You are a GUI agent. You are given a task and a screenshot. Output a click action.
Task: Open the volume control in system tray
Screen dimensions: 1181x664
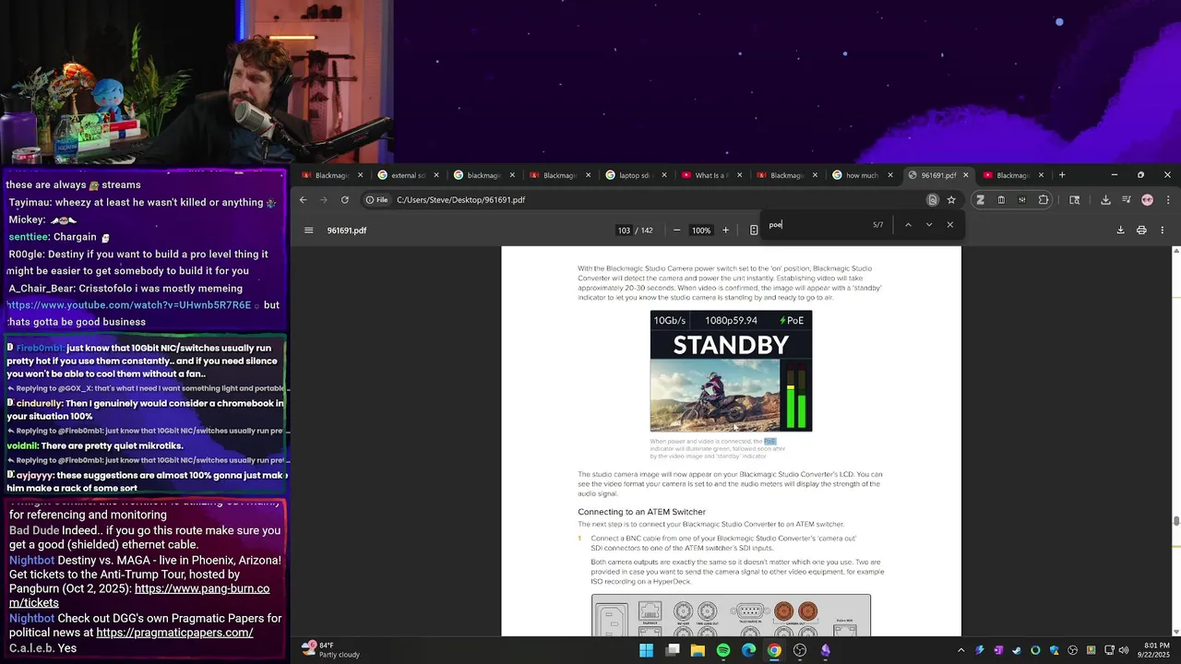pyautogui.click(x=1123, y=650)
